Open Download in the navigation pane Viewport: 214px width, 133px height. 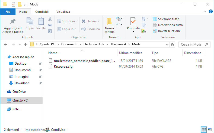tap(22, 83)
